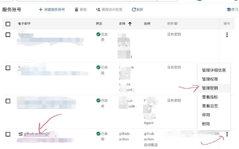
Task: Click the plus icon to create service account
Action: coord(41,10)
